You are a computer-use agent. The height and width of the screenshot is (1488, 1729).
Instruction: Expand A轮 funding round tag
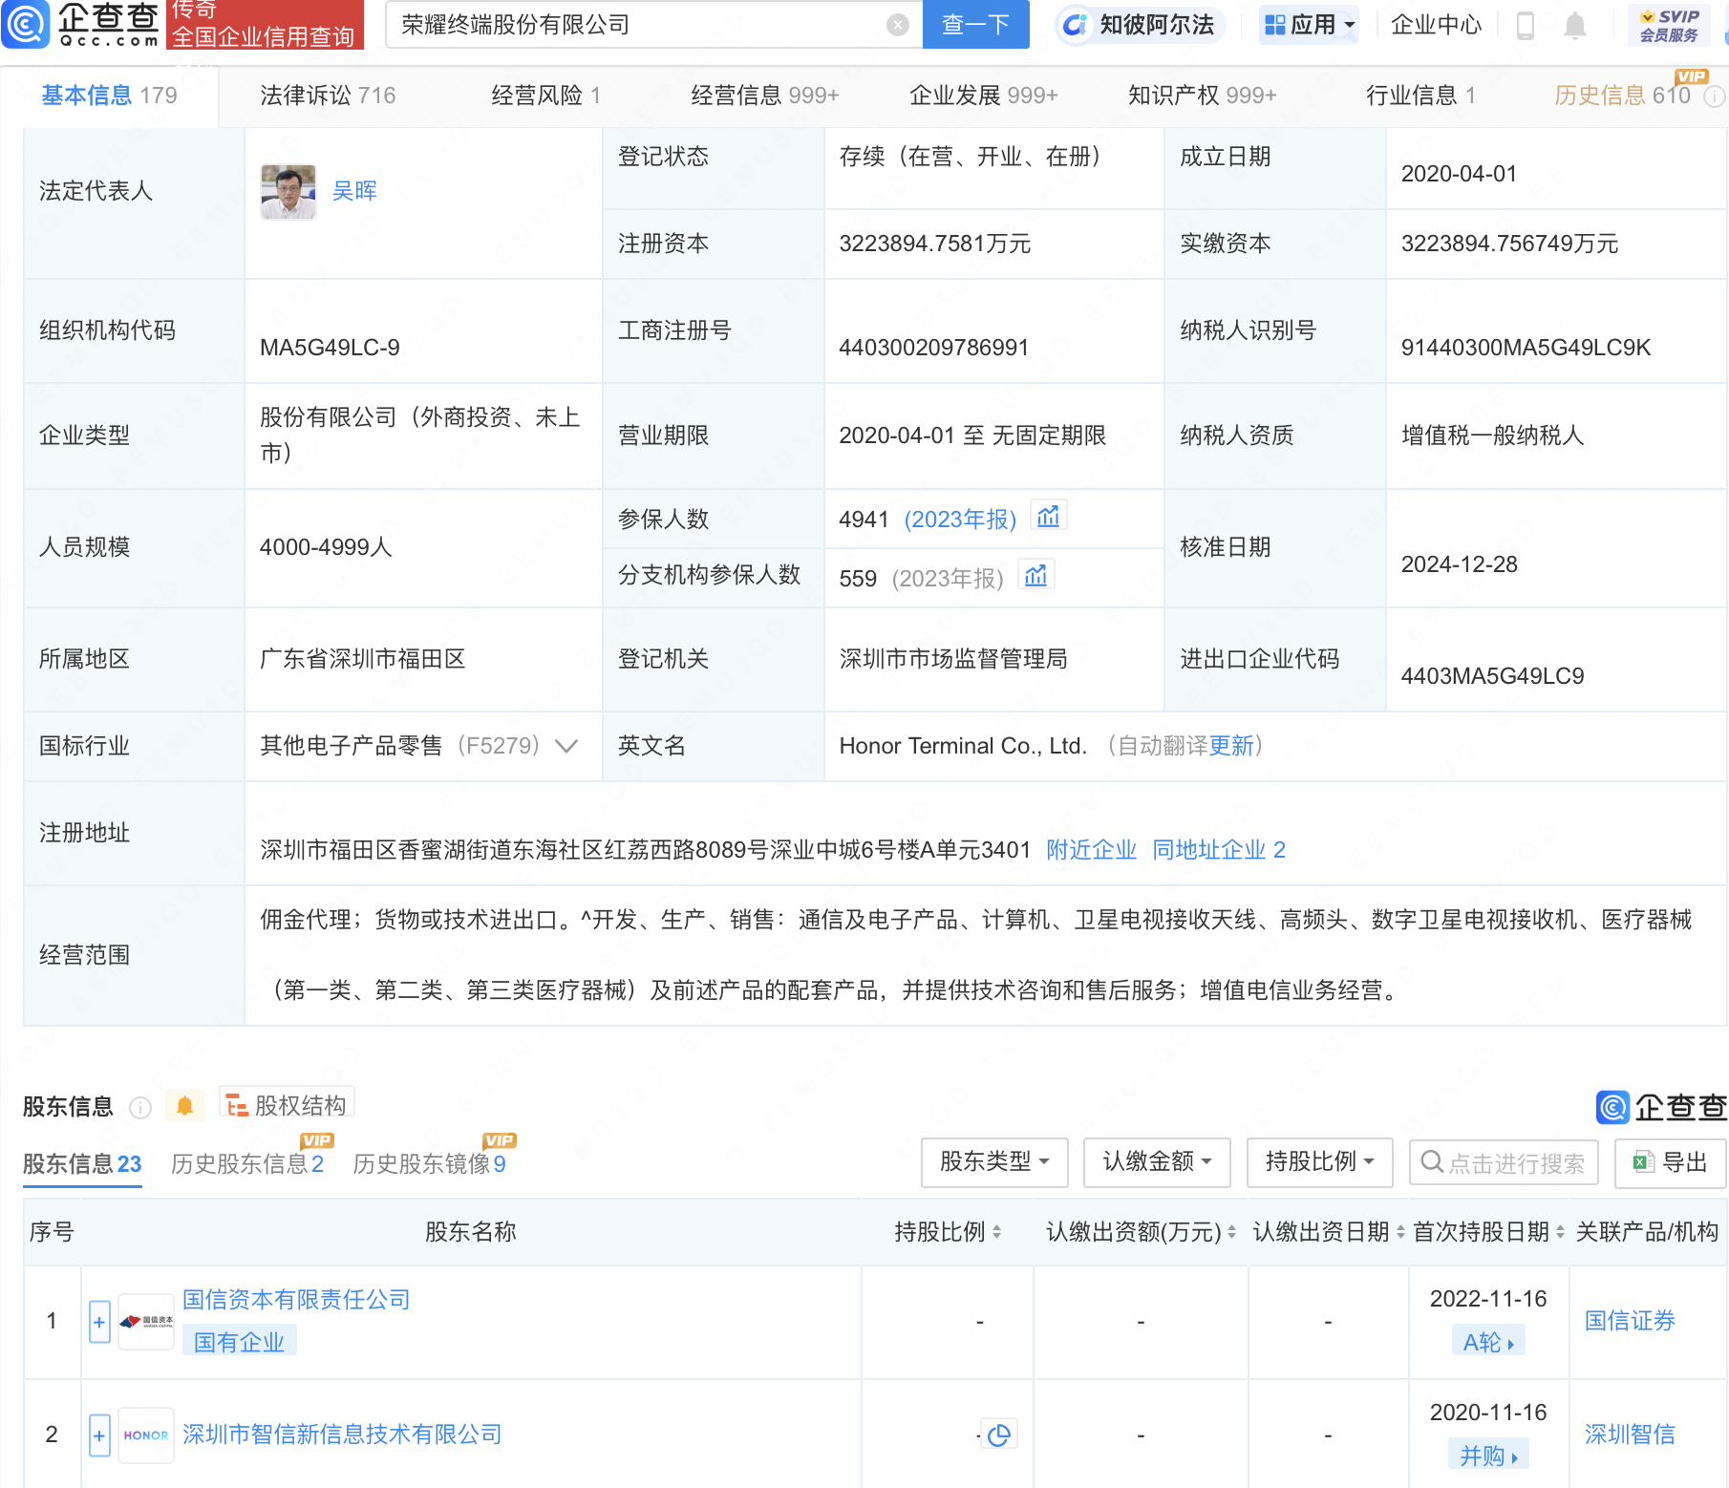coord(1488,1342)
